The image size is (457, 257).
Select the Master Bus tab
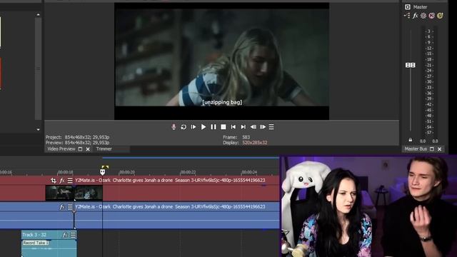(416, 149)
